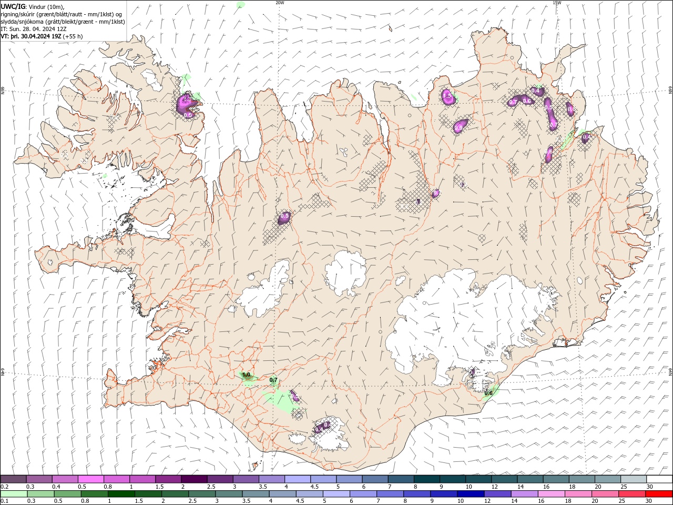This screenshot has height=505, width=673.
Task: Select the palest green 0.1 swatch in lower rain scale
Action: [14, 494]
